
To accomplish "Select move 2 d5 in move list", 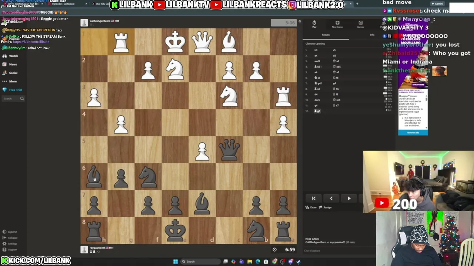I will [335, 56].
